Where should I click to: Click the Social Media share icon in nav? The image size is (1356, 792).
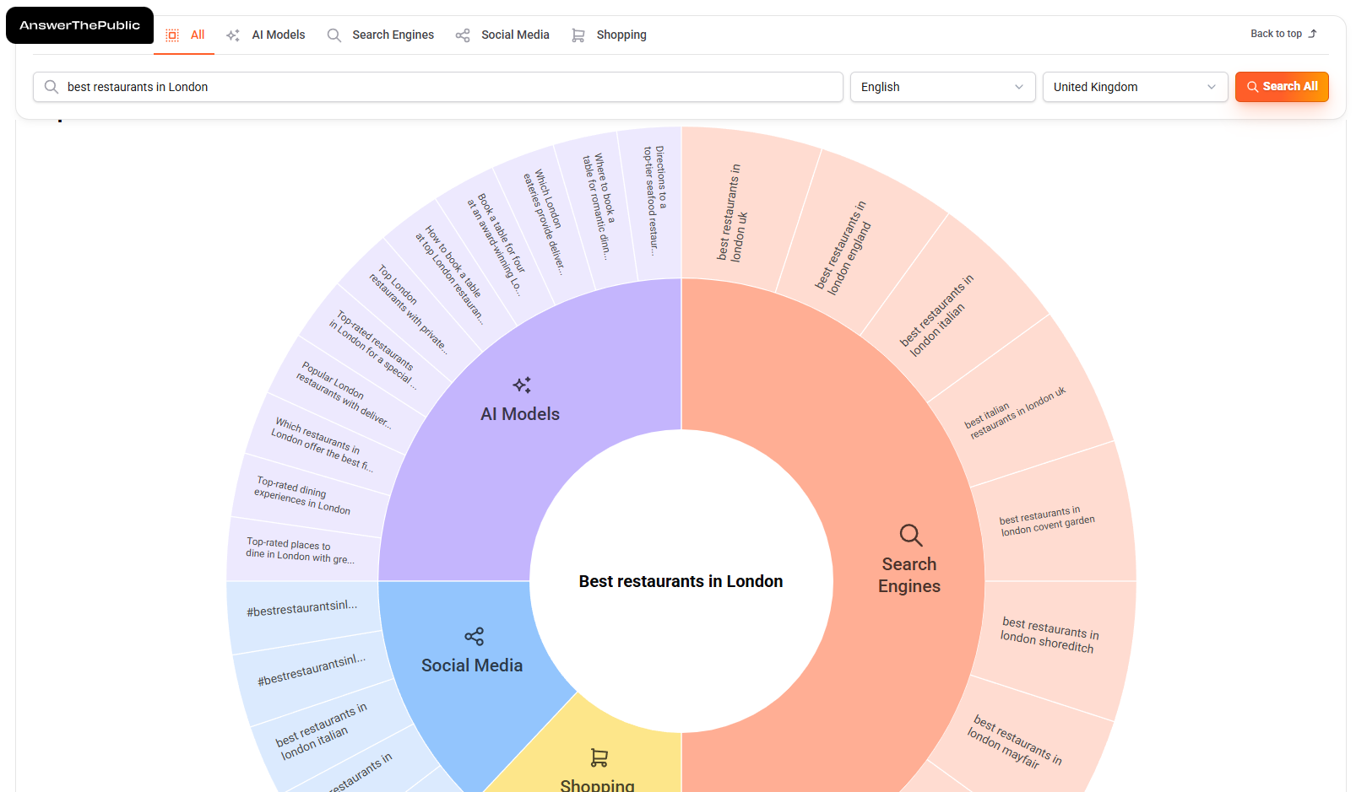(463, 35)
